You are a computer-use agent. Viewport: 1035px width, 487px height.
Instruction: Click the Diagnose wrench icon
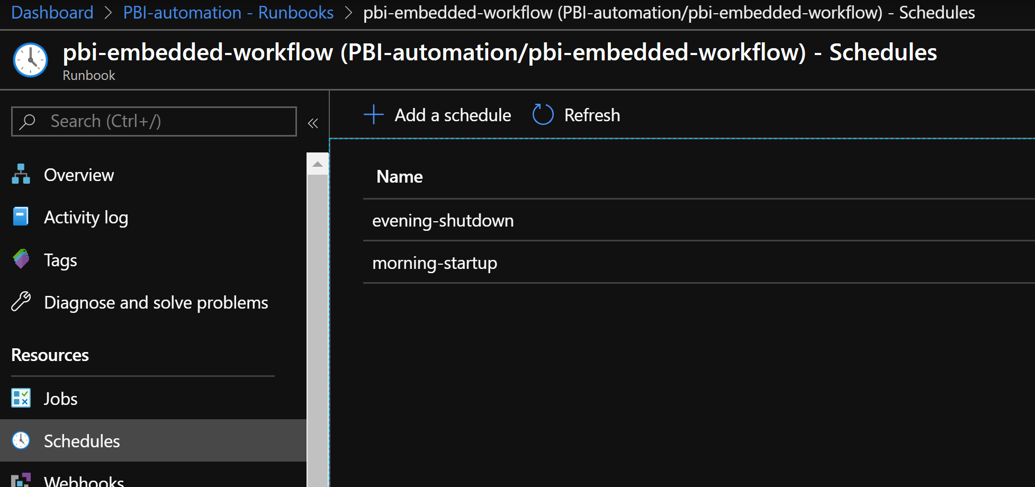pyautogui.click(x=21, y=302)
